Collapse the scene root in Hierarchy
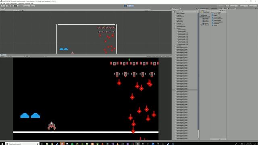 click(173, 12)
